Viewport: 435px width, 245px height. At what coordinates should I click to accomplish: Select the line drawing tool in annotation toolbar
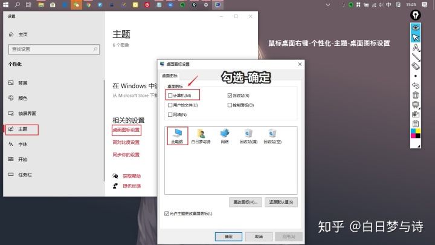415,57
